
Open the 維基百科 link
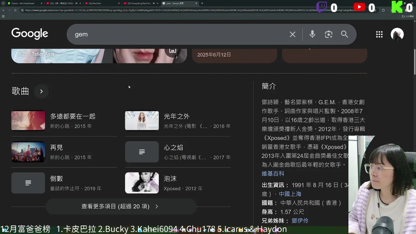coord(273,174)
